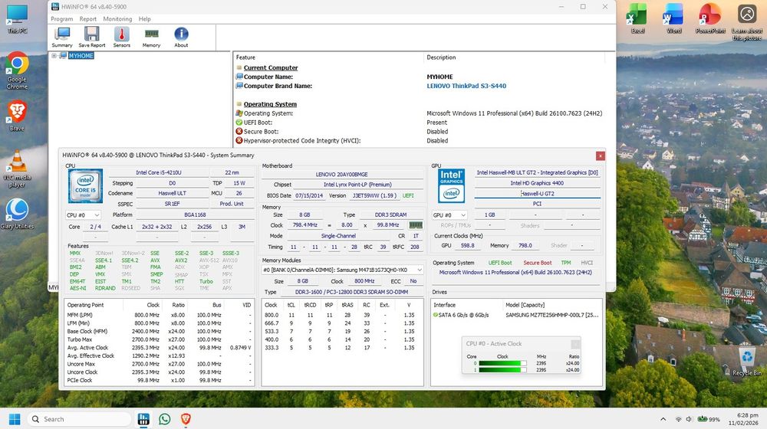Click the Windows Start button
The height and width of the screenshot is (429, 767).
(x=15, y=419)
